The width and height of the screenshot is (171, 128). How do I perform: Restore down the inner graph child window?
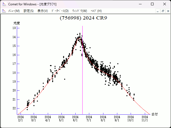(x=163, y=11)
